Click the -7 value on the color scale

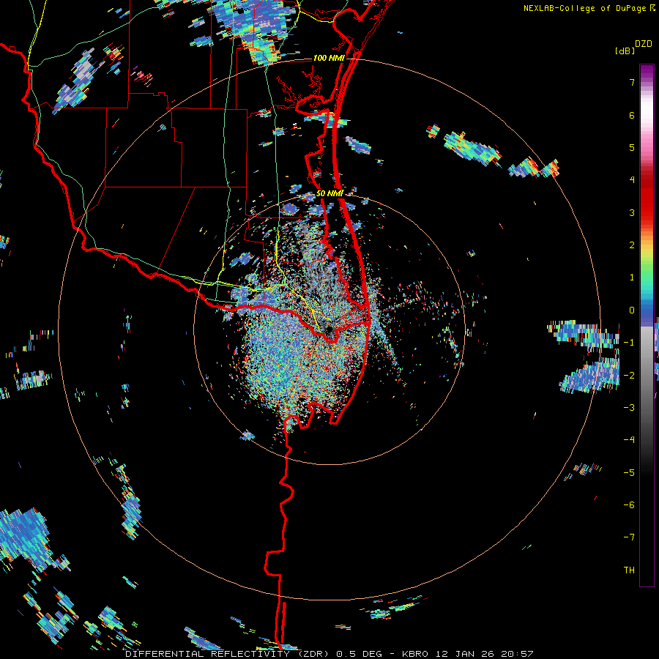click(629, 537)
